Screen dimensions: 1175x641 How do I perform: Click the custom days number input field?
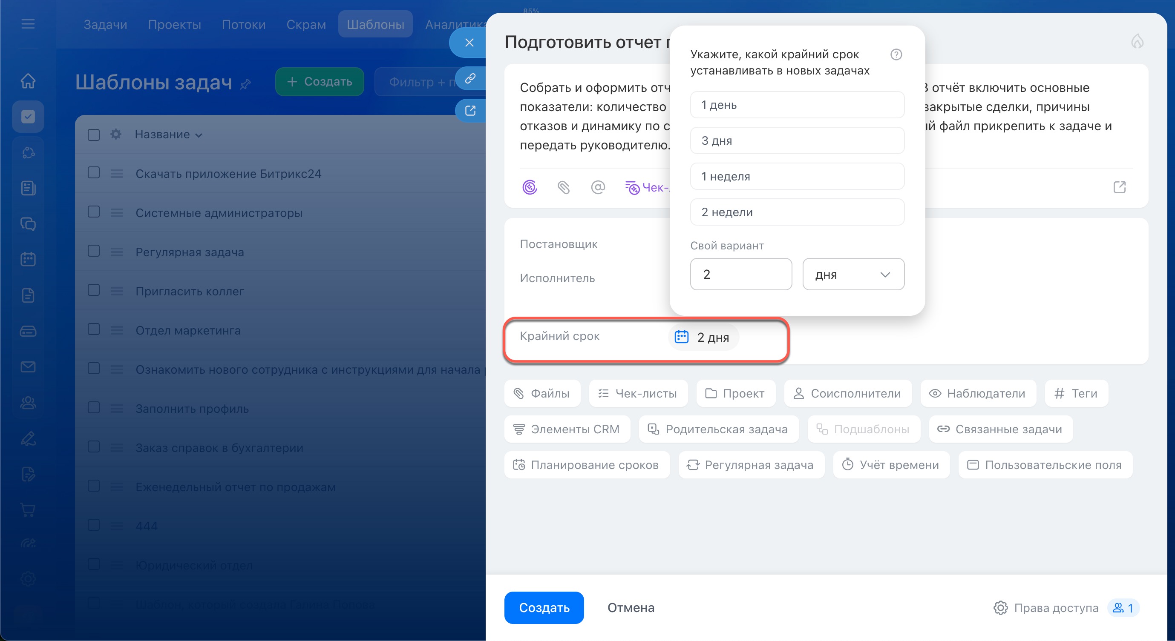pos(740,274)
